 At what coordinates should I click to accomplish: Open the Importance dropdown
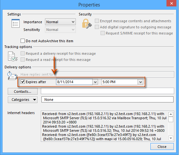tap(60, 22)
